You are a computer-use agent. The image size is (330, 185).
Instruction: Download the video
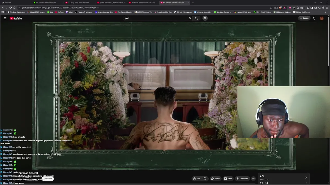pos(242,179)
